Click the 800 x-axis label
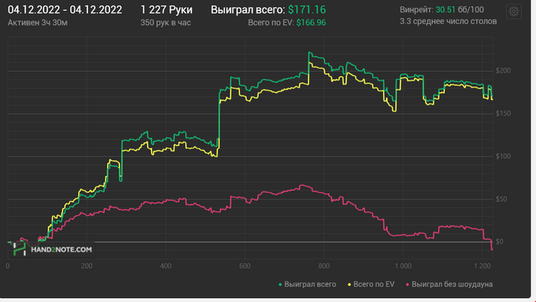The height and width of the screenshot is (302, 536). click(x=324, y=266)
